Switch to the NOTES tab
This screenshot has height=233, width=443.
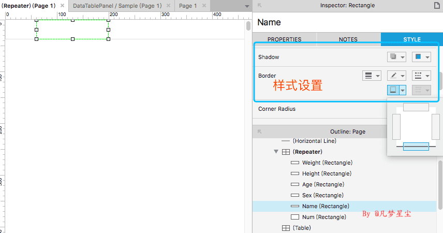pos(348,39)
